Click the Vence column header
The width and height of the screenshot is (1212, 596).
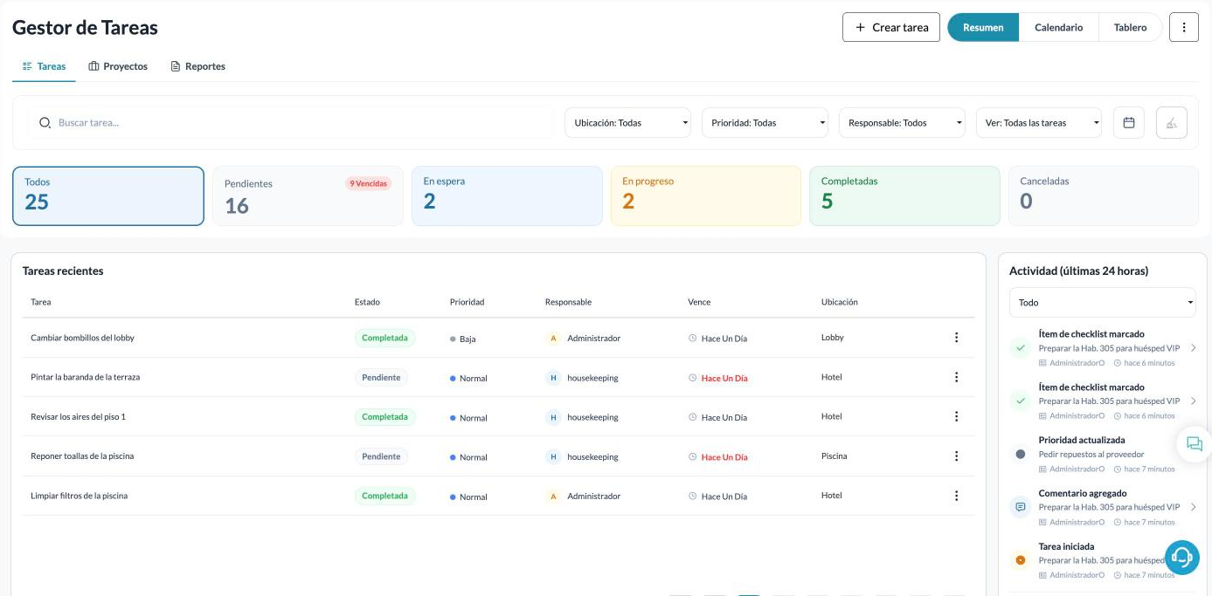699,302
